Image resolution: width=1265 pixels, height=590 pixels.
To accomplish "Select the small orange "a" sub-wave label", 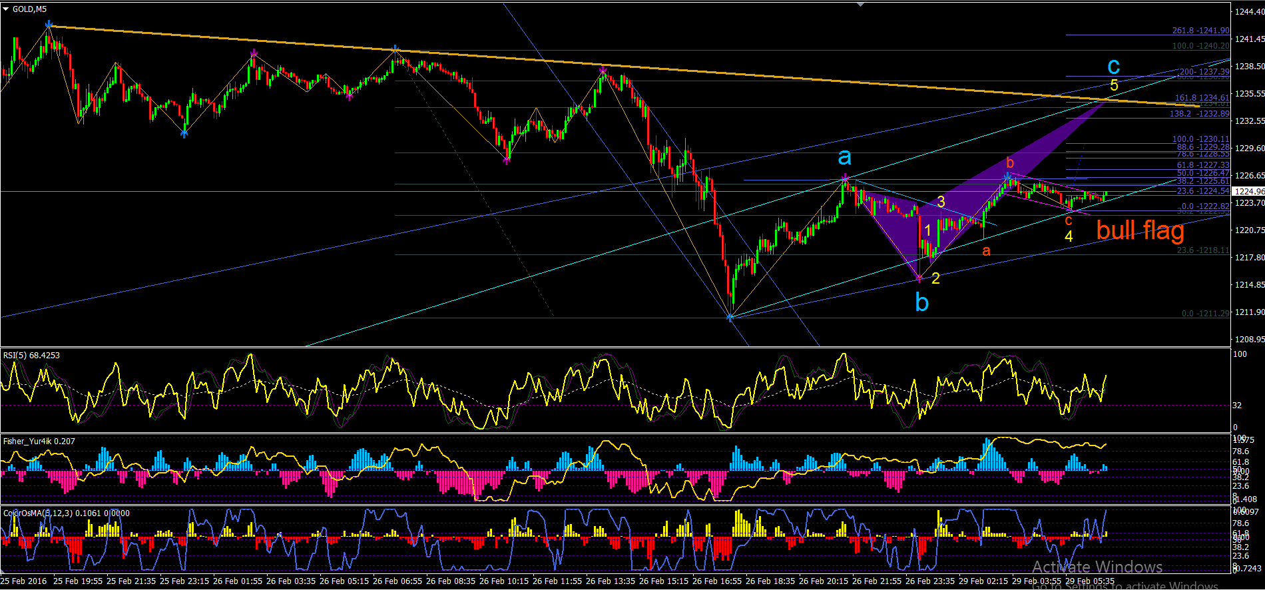I will 986,251.
